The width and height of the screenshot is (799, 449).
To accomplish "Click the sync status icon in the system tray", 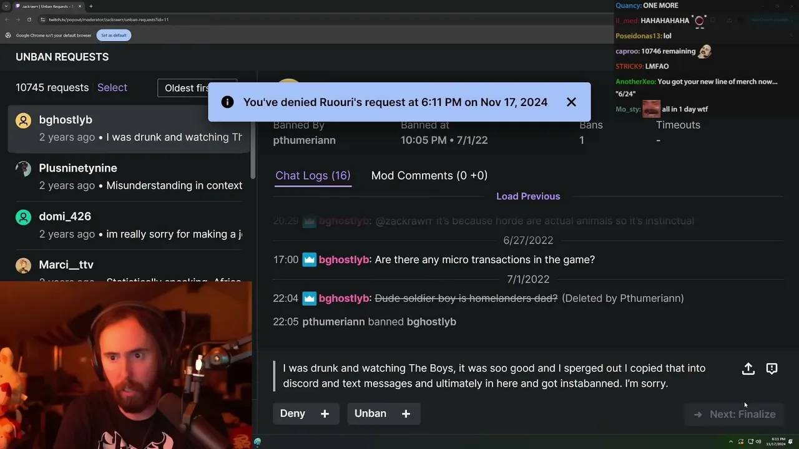I will click(741, 442).
